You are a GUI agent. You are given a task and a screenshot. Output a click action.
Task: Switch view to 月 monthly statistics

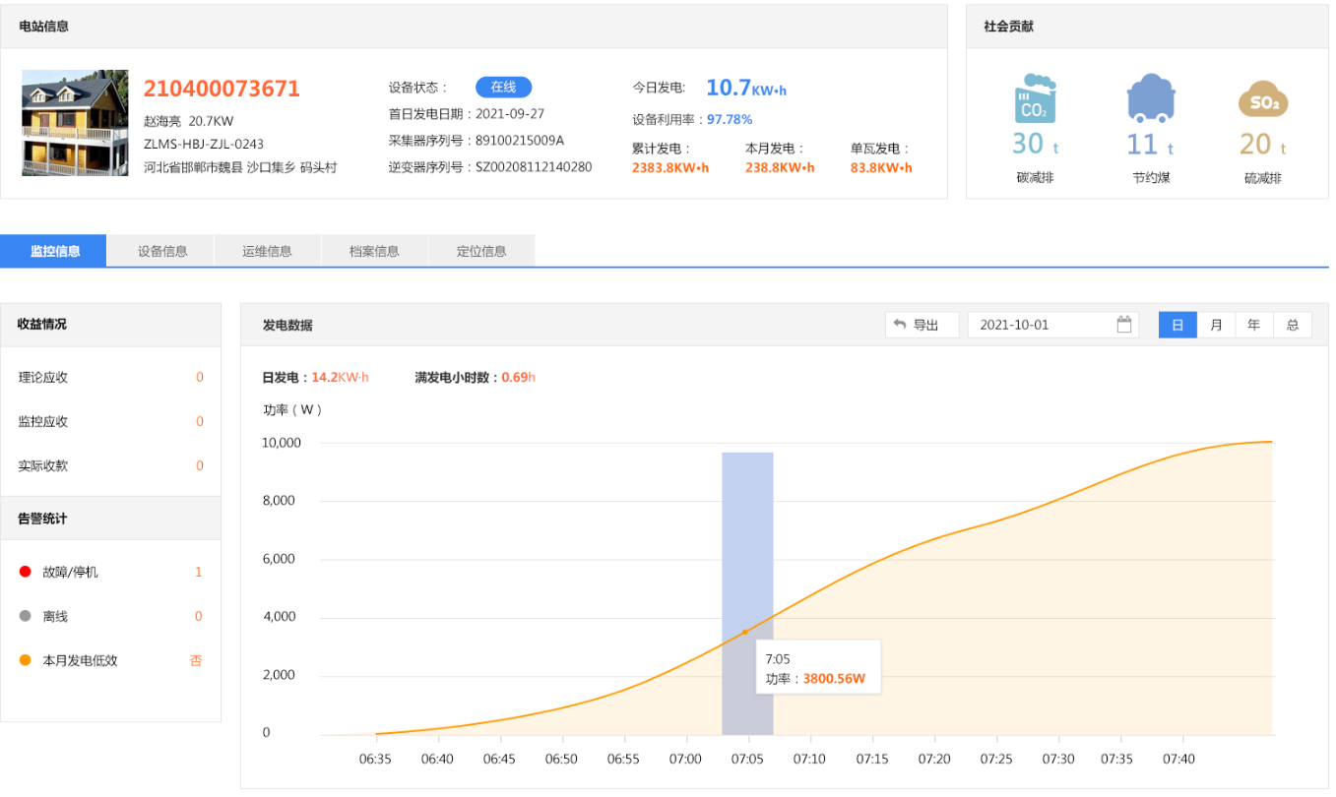coord(1216,324)
